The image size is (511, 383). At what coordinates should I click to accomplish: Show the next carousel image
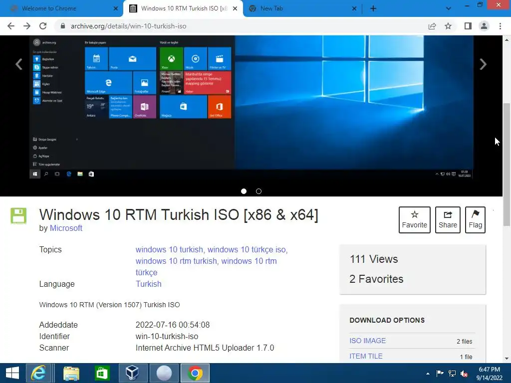[483, 64]
